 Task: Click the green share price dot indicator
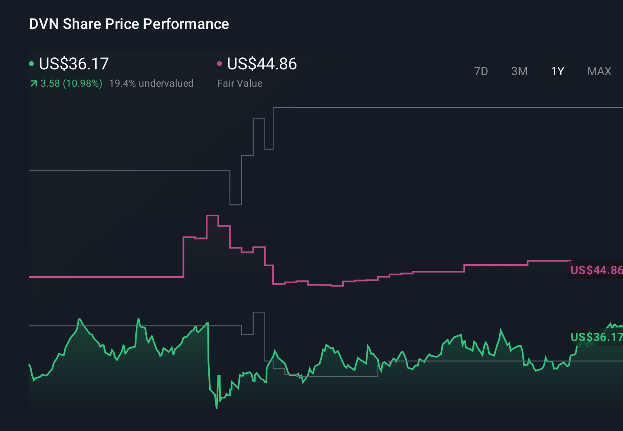pos(31,64)
